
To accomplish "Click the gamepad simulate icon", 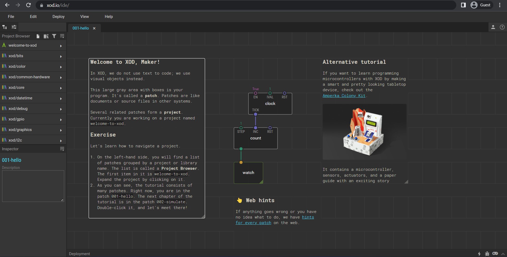I will [495, 253].
